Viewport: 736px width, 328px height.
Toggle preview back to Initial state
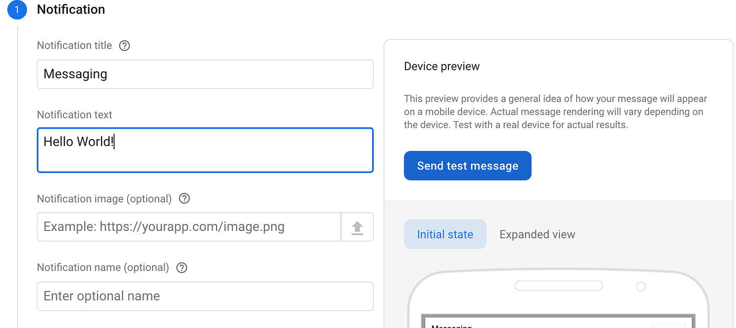coord(445,234)
